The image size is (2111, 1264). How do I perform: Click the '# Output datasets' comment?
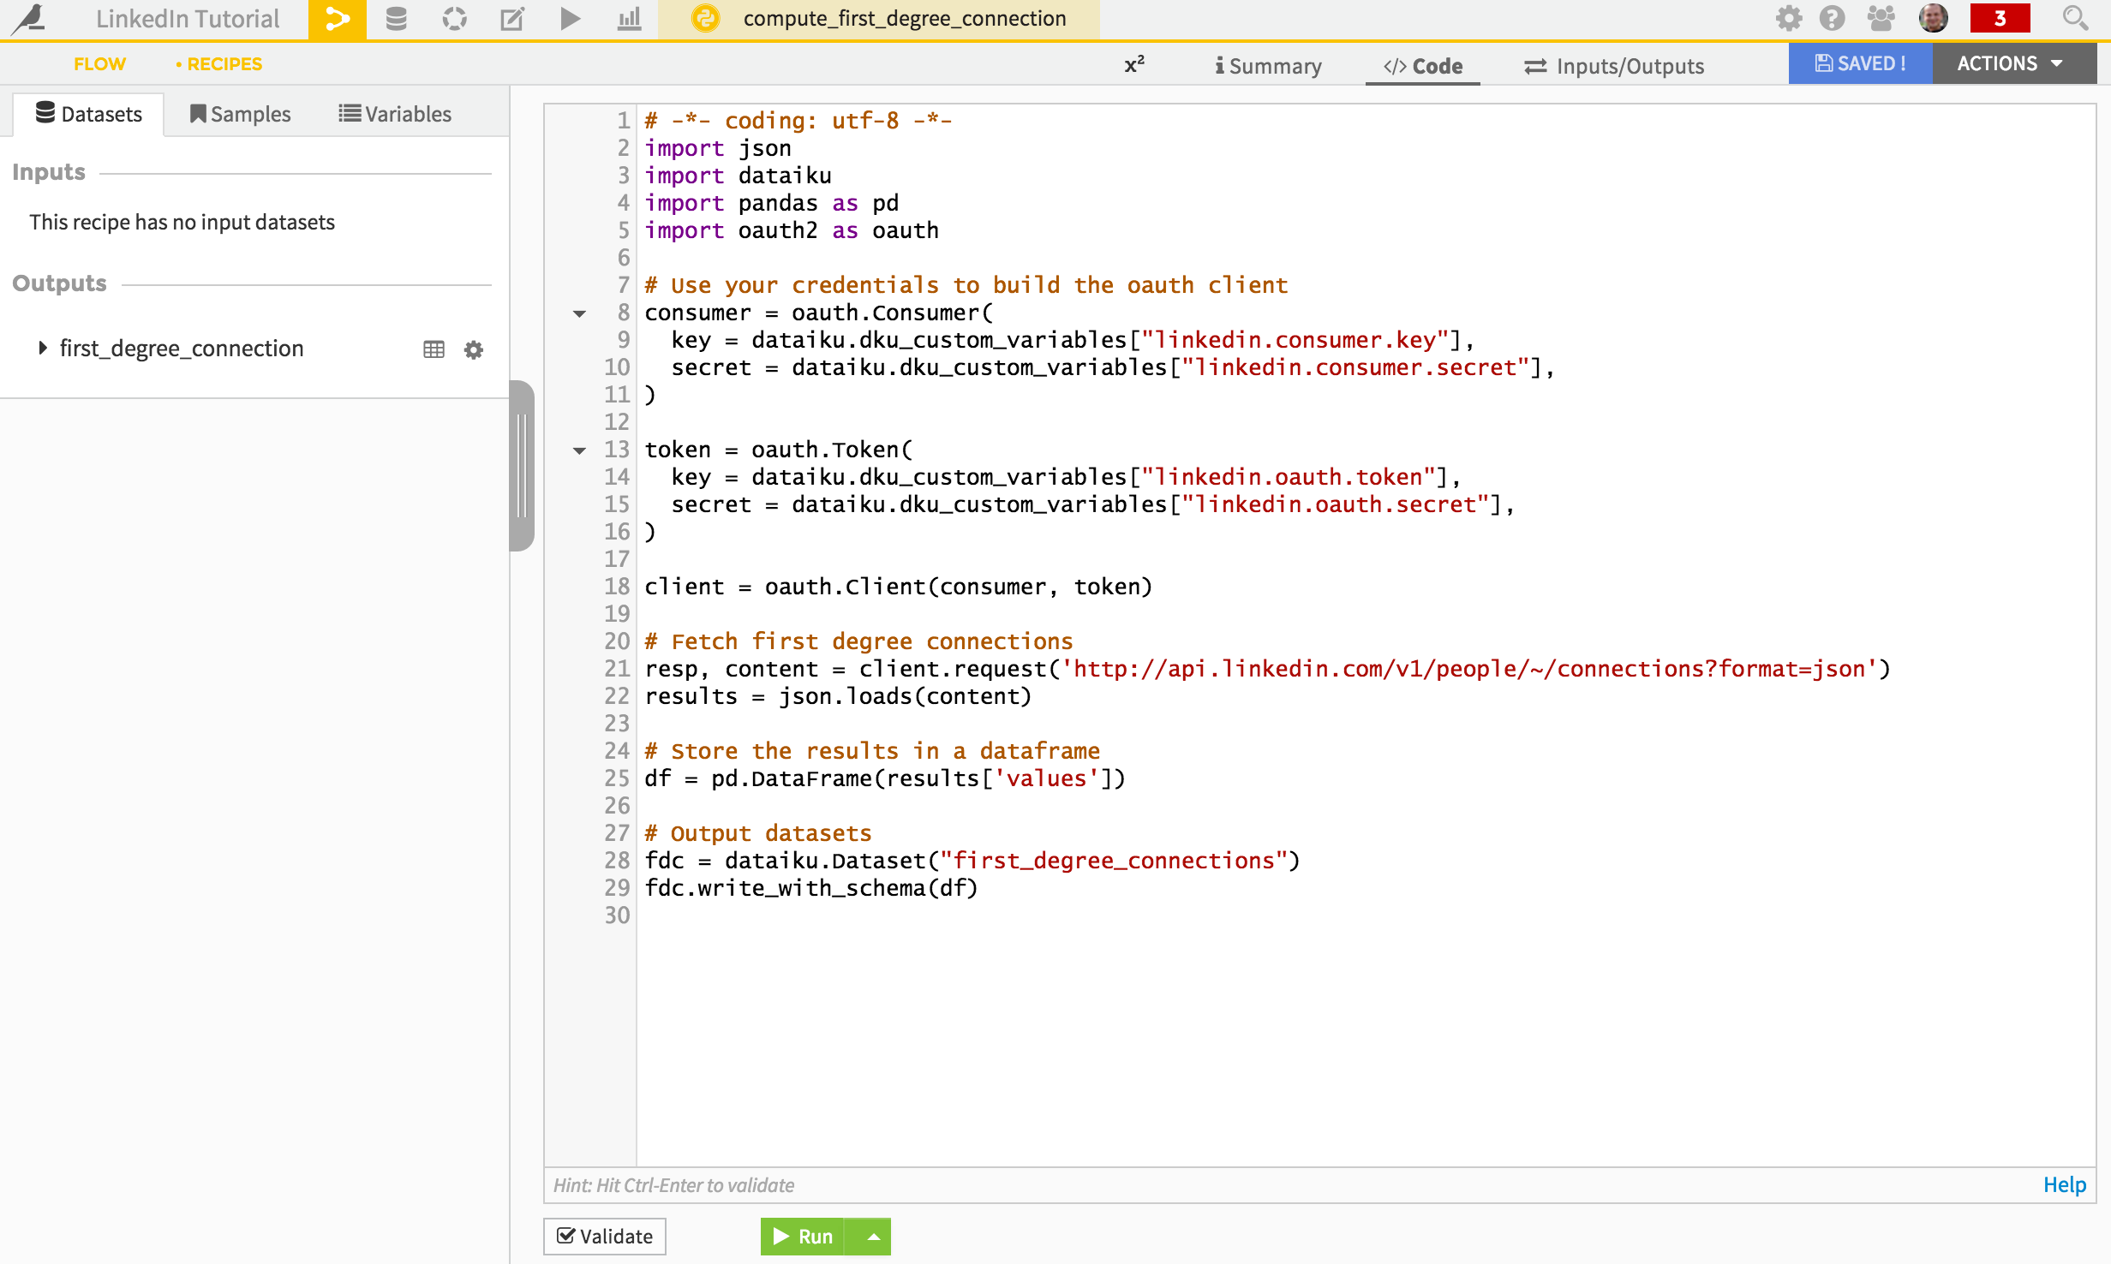tap(758, 833)
